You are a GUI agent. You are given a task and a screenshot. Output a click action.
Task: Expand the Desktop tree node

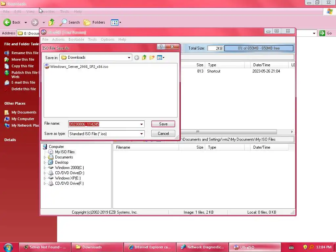[45, 162]
